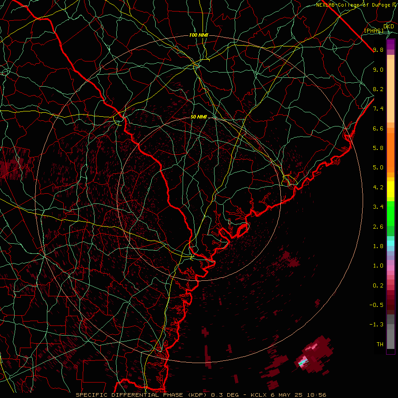The width and height of the screenshot is (398, 398).
Task: Click the 0.2 scale value
Action: click(378, 286)
